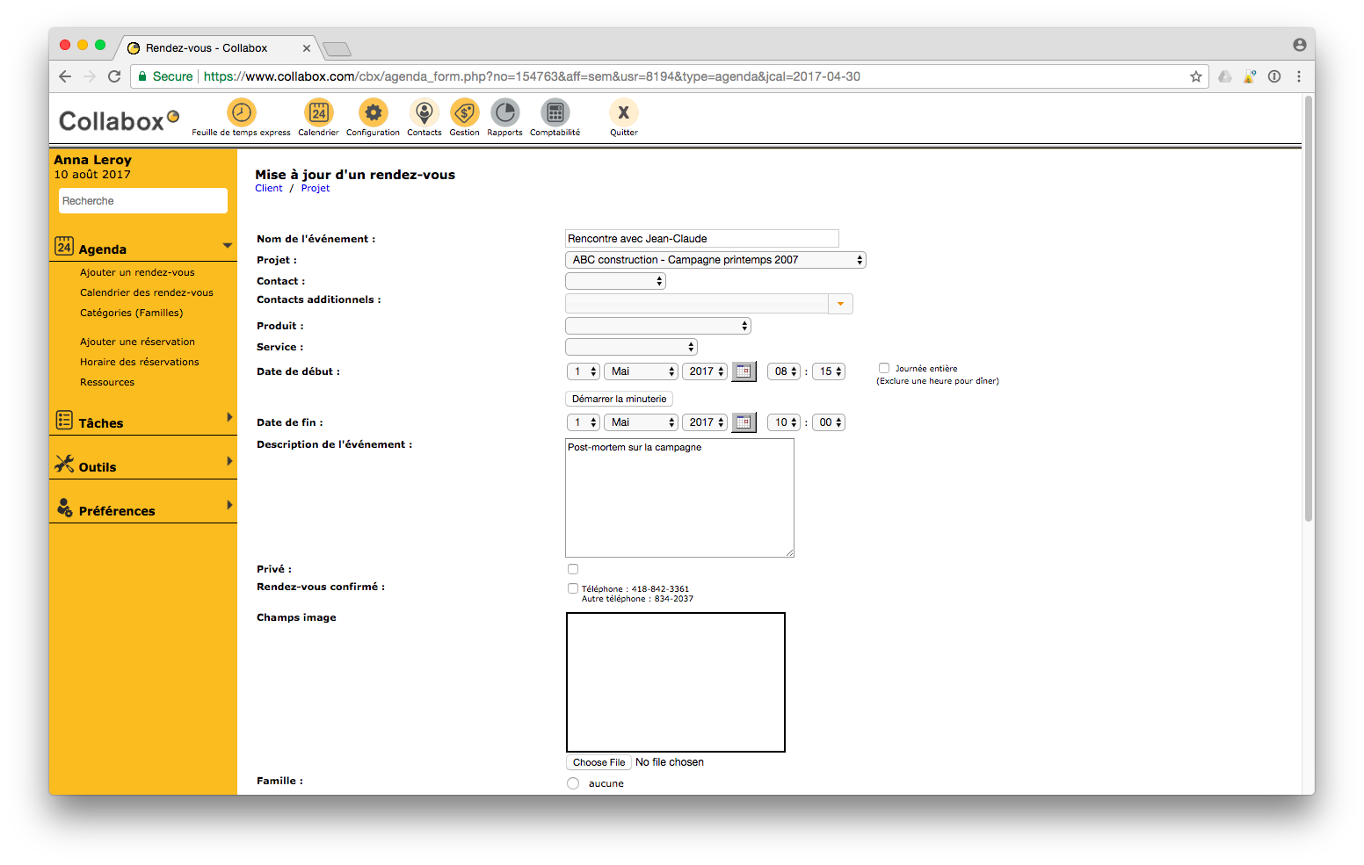Open the Comptabilité calculator icon
1364x865 pixels.
tap(555, 113)
